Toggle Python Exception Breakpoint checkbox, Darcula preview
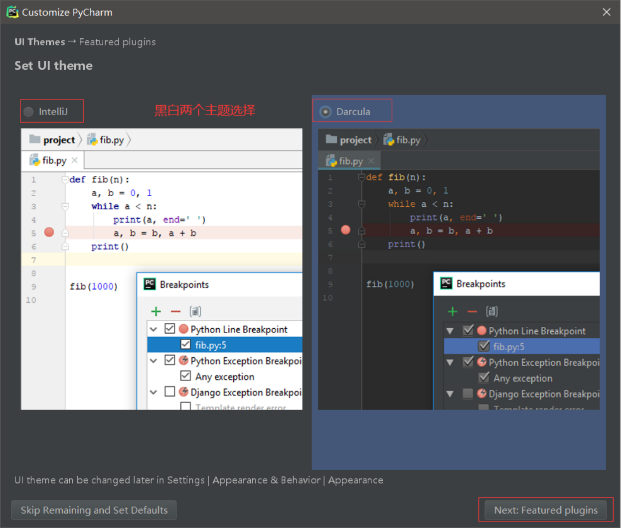The image size is (621, 528). coord(468,362)
